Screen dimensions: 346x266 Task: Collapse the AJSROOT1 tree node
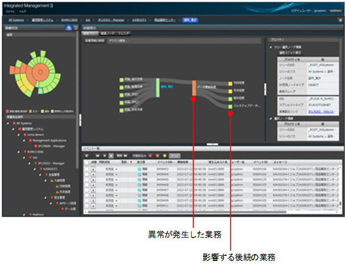click(x=35, y=169)
